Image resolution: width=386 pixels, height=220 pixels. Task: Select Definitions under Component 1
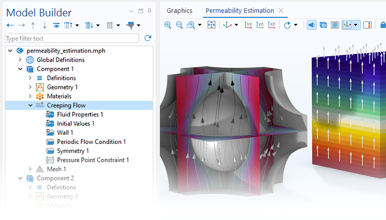pyautogui.click(x=61, y=78)
